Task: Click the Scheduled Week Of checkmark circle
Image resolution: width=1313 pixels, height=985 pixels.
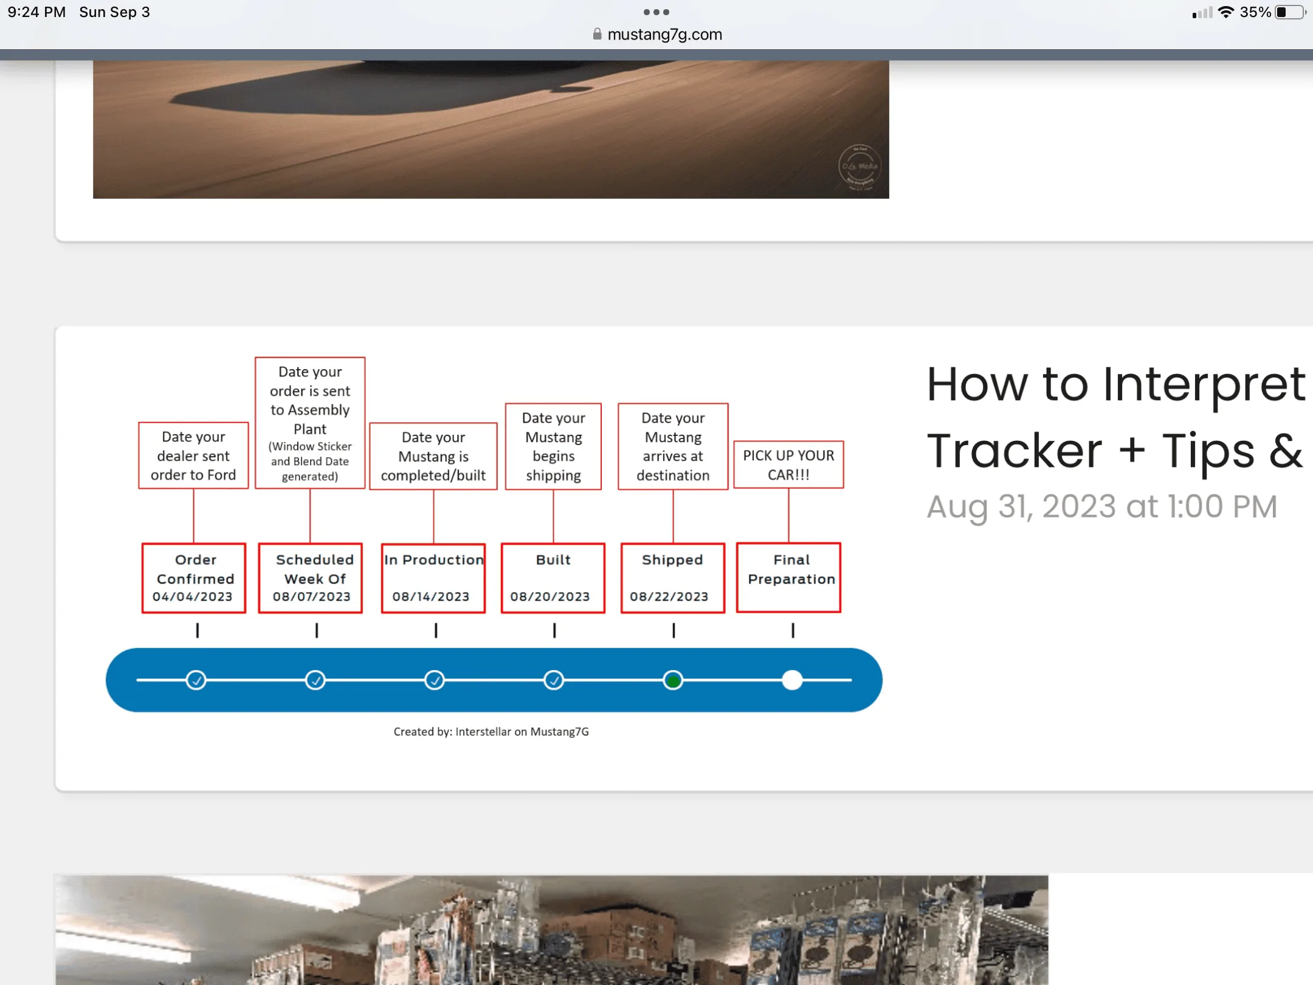Action: [315, 680]
